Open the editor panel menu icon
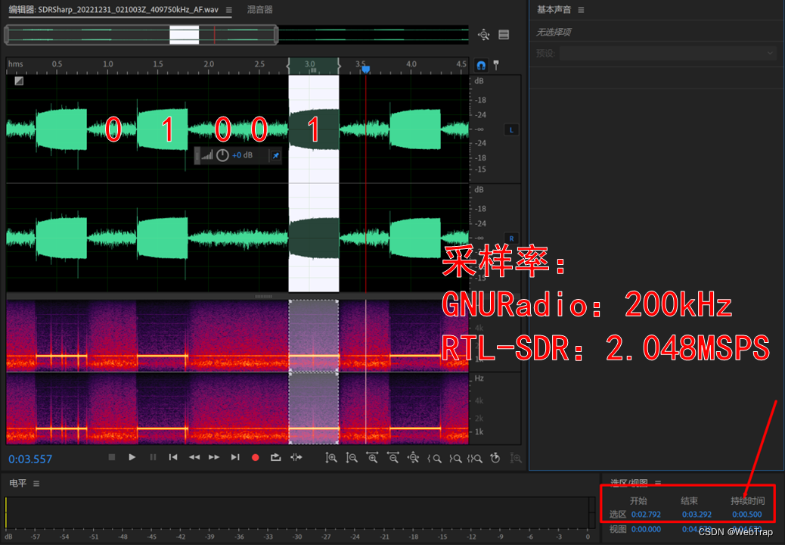This screenshot has width=785, height=545. coord(229,10)
